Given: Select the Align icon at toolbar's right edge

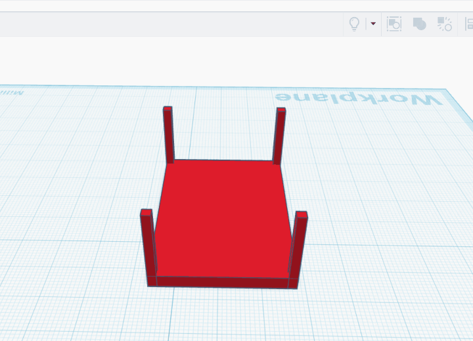Looking at the screenshot, I should click(x=469, y=24).
